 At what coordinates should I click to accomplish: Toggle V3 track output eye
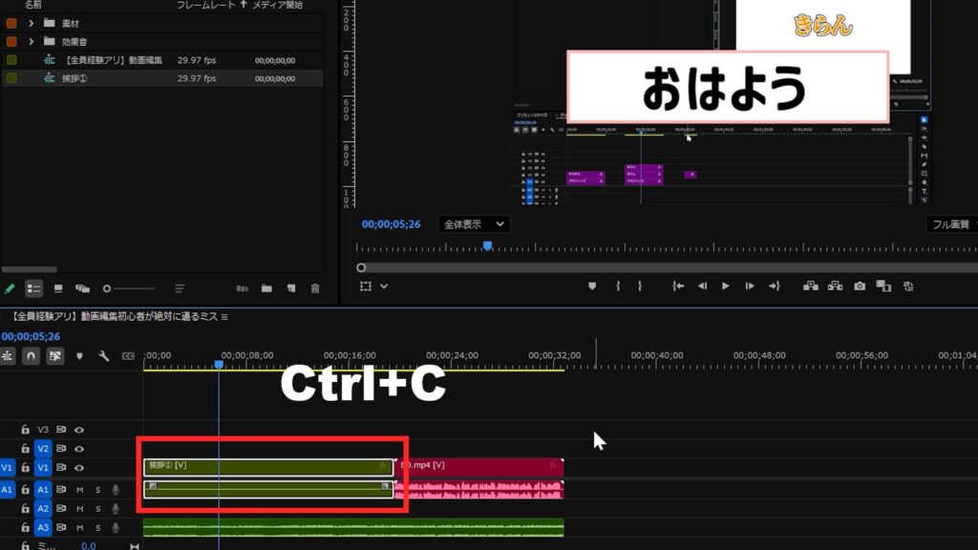point(79,430)
